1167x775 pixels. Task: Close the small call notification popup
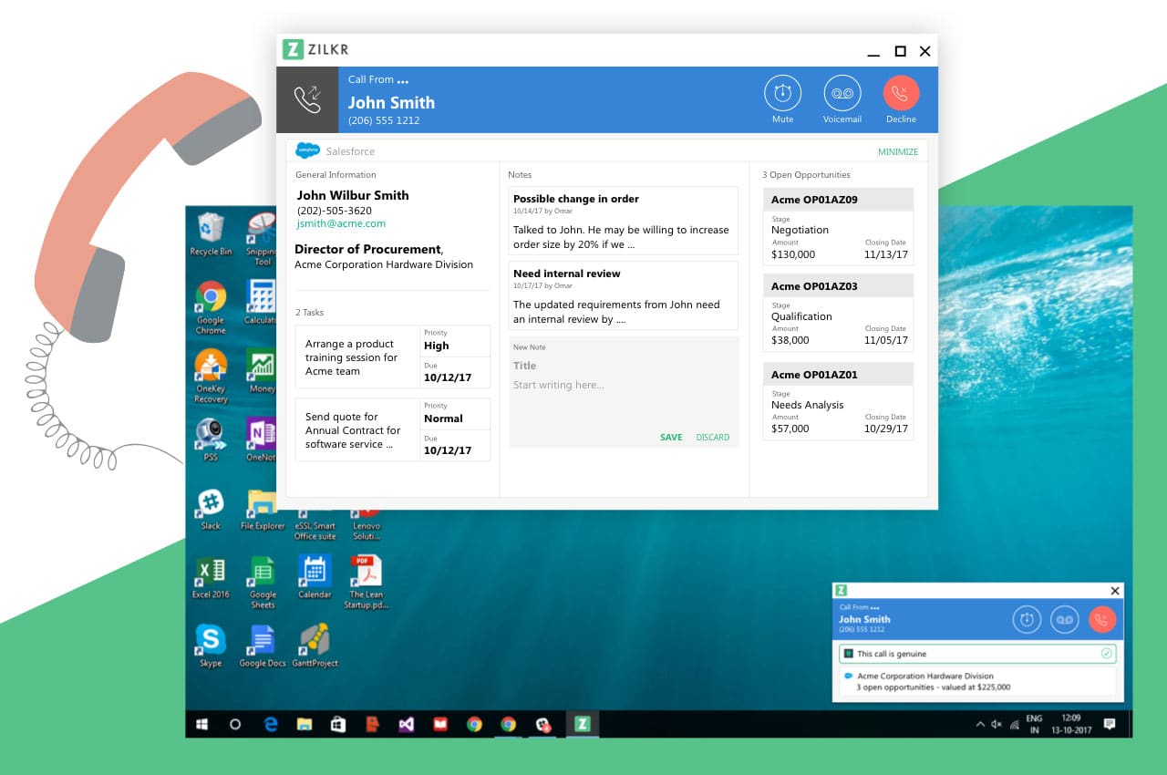[1114, 591]
